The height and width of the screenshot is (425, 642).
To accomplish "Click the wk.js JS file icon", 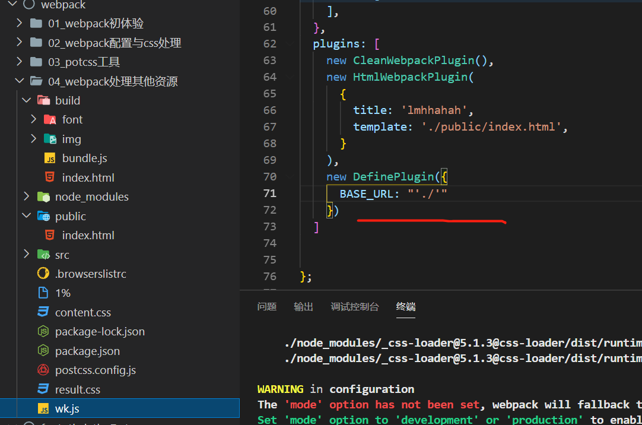I will click(43, 408).
